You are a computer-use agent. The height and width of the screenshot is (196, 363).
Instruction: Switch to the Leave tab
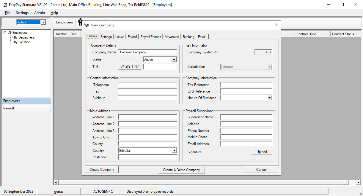click(120, 37)
